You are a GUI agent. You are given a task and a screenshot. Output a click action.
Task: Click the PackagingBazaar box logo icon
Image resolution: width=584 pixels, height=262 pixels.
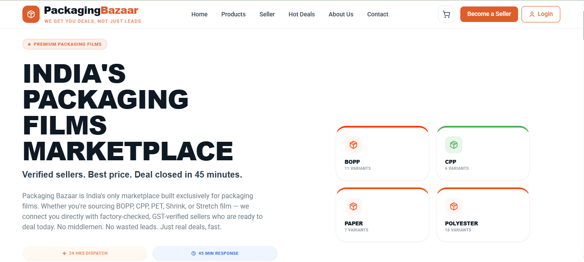tap(31, 14)
